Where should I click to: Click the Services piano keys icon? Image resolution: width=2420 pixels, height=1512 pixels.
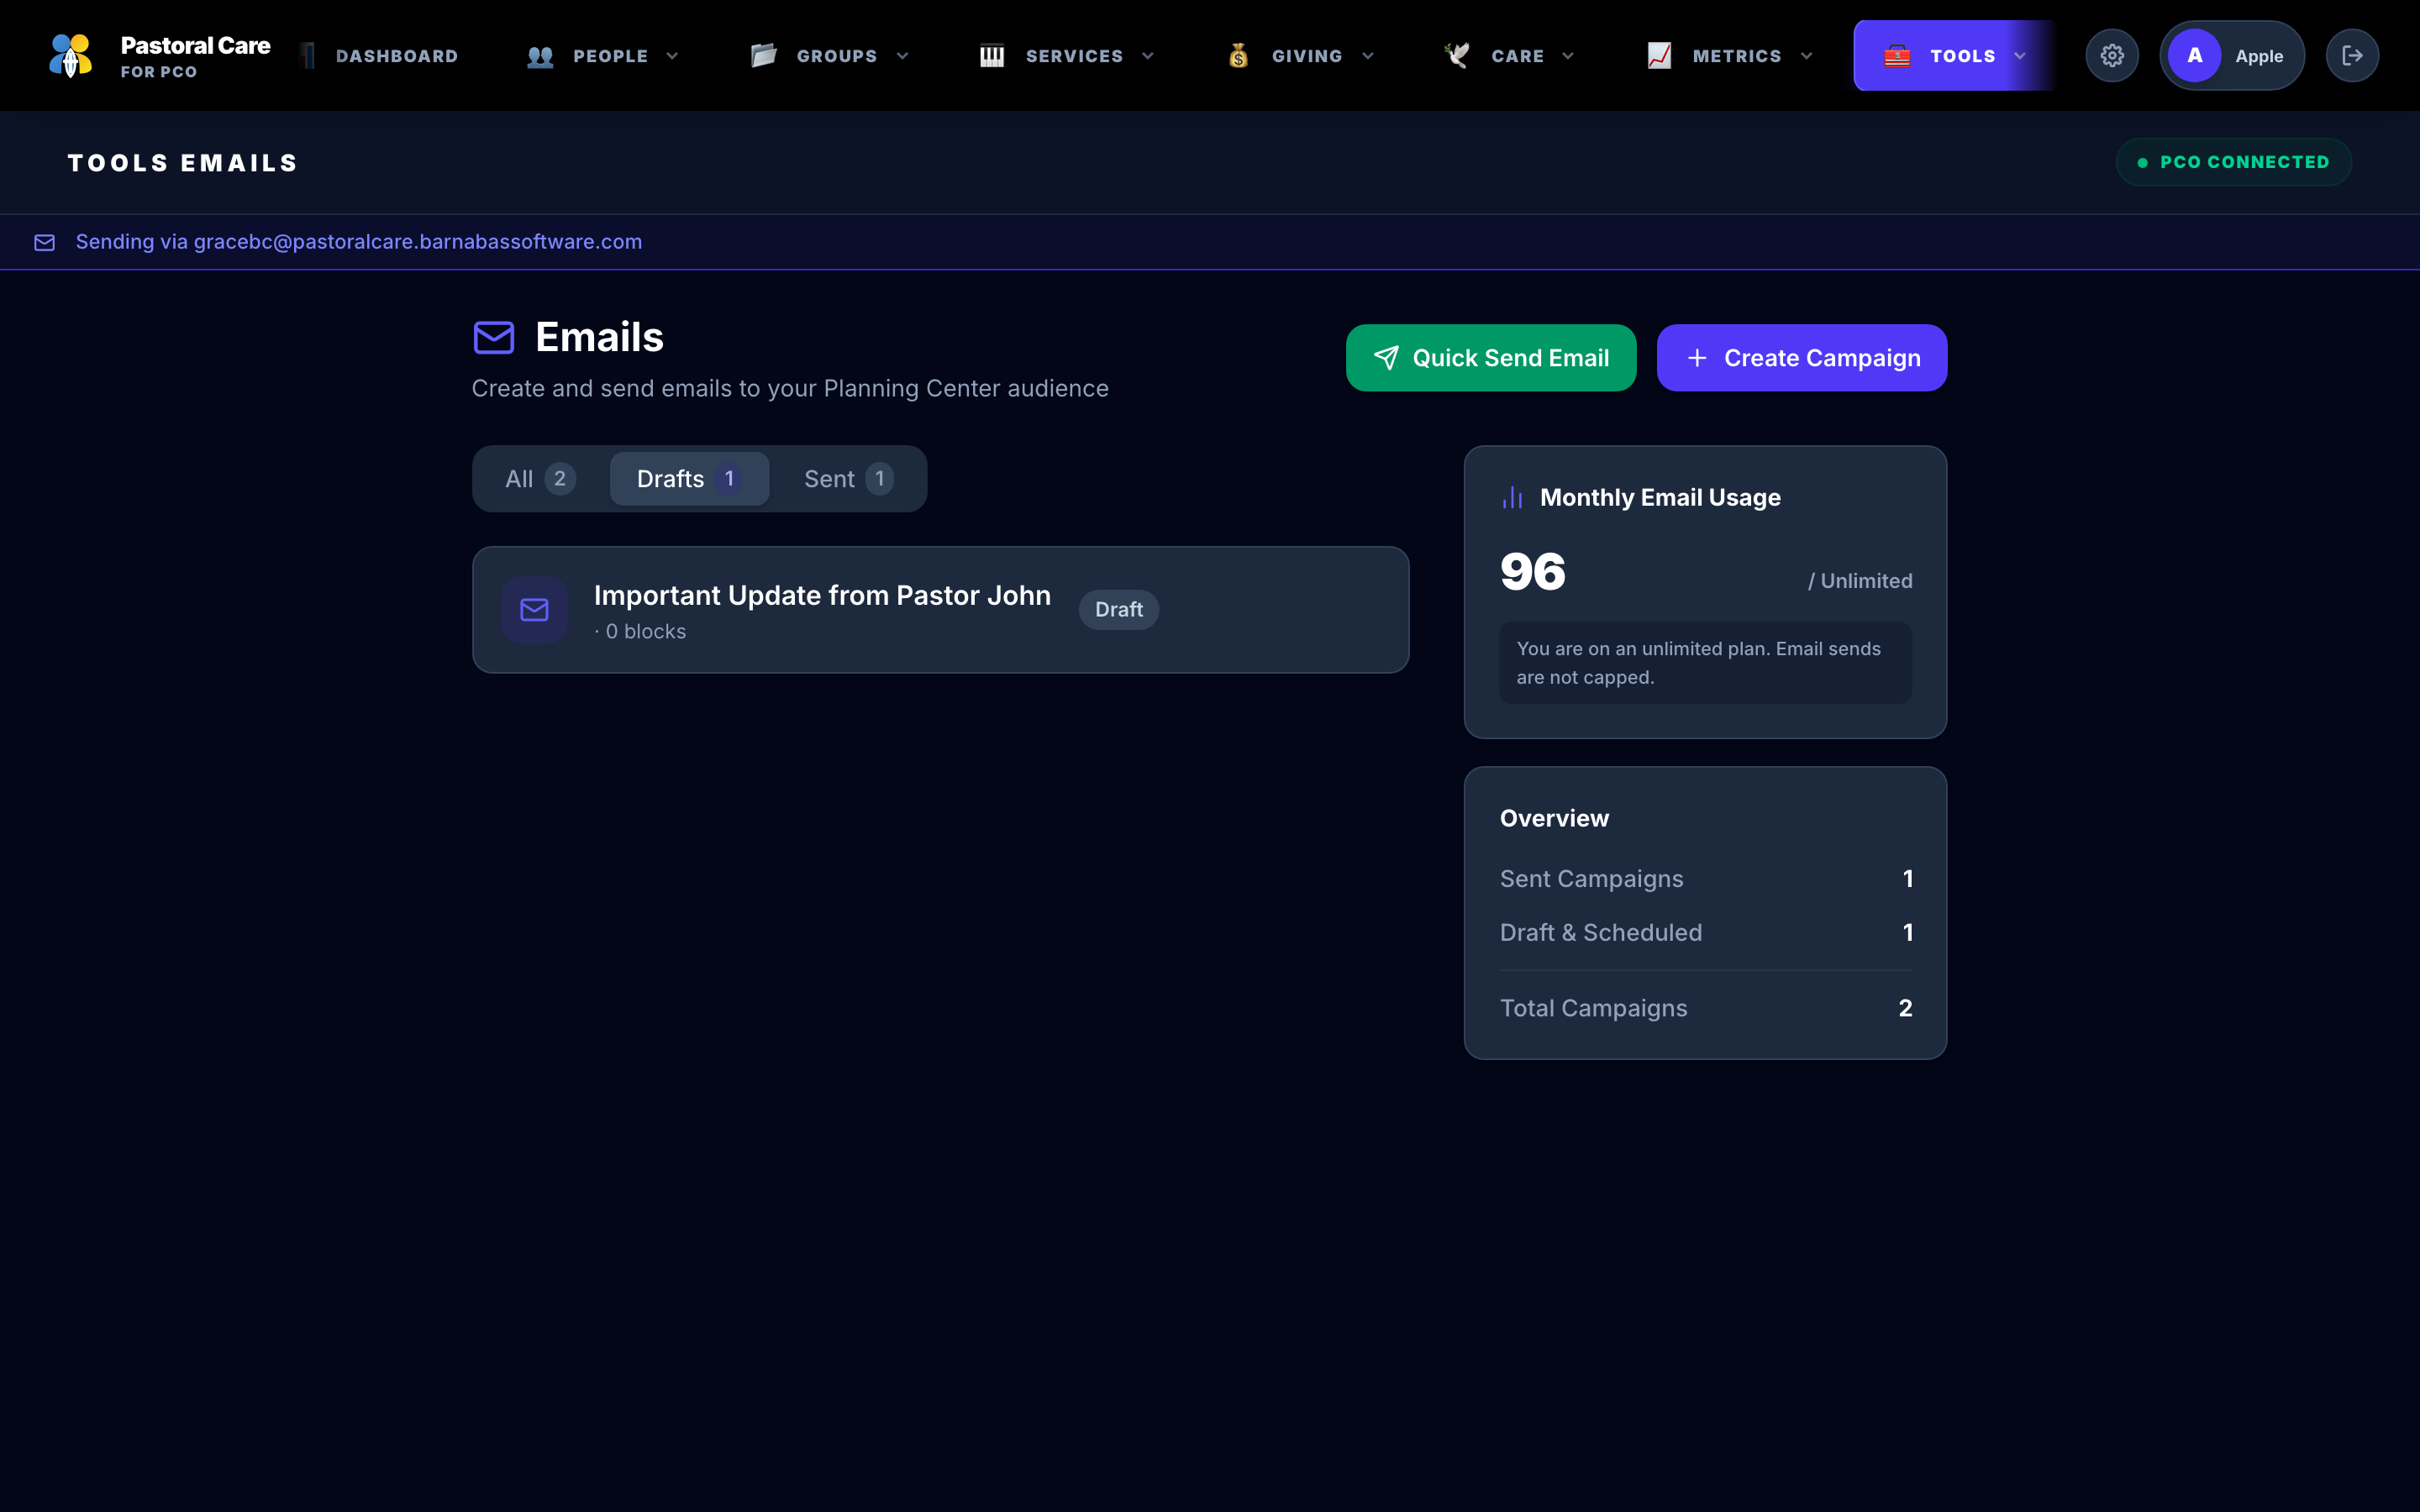[992, 56]
